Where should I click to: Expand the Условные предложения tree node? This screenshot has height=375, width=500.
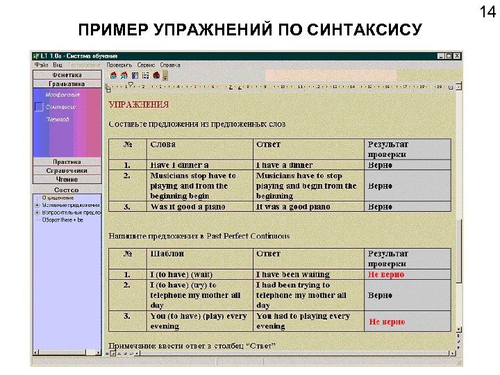coord(37,206)
